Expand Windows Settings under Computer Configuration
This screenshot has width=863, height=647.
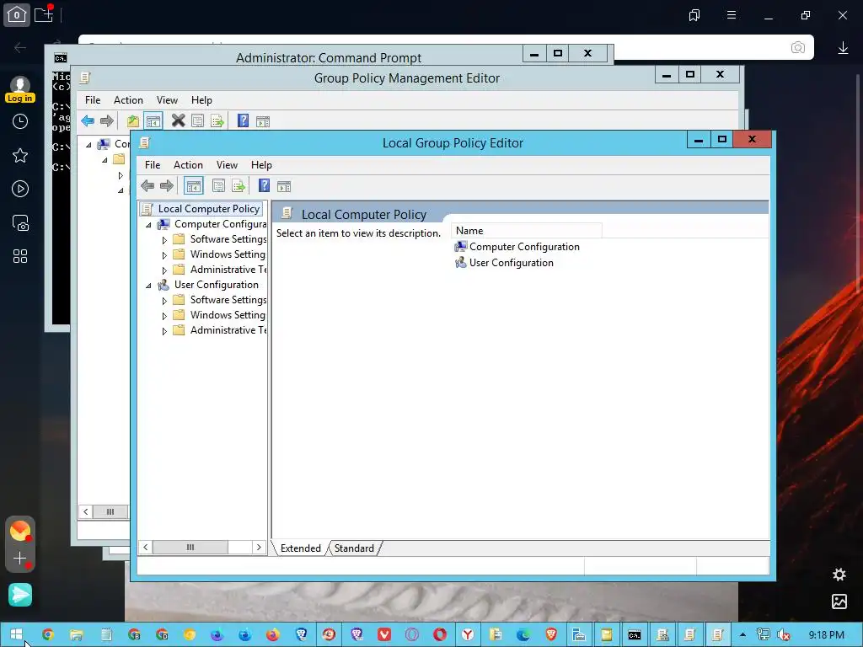point(164,255)
